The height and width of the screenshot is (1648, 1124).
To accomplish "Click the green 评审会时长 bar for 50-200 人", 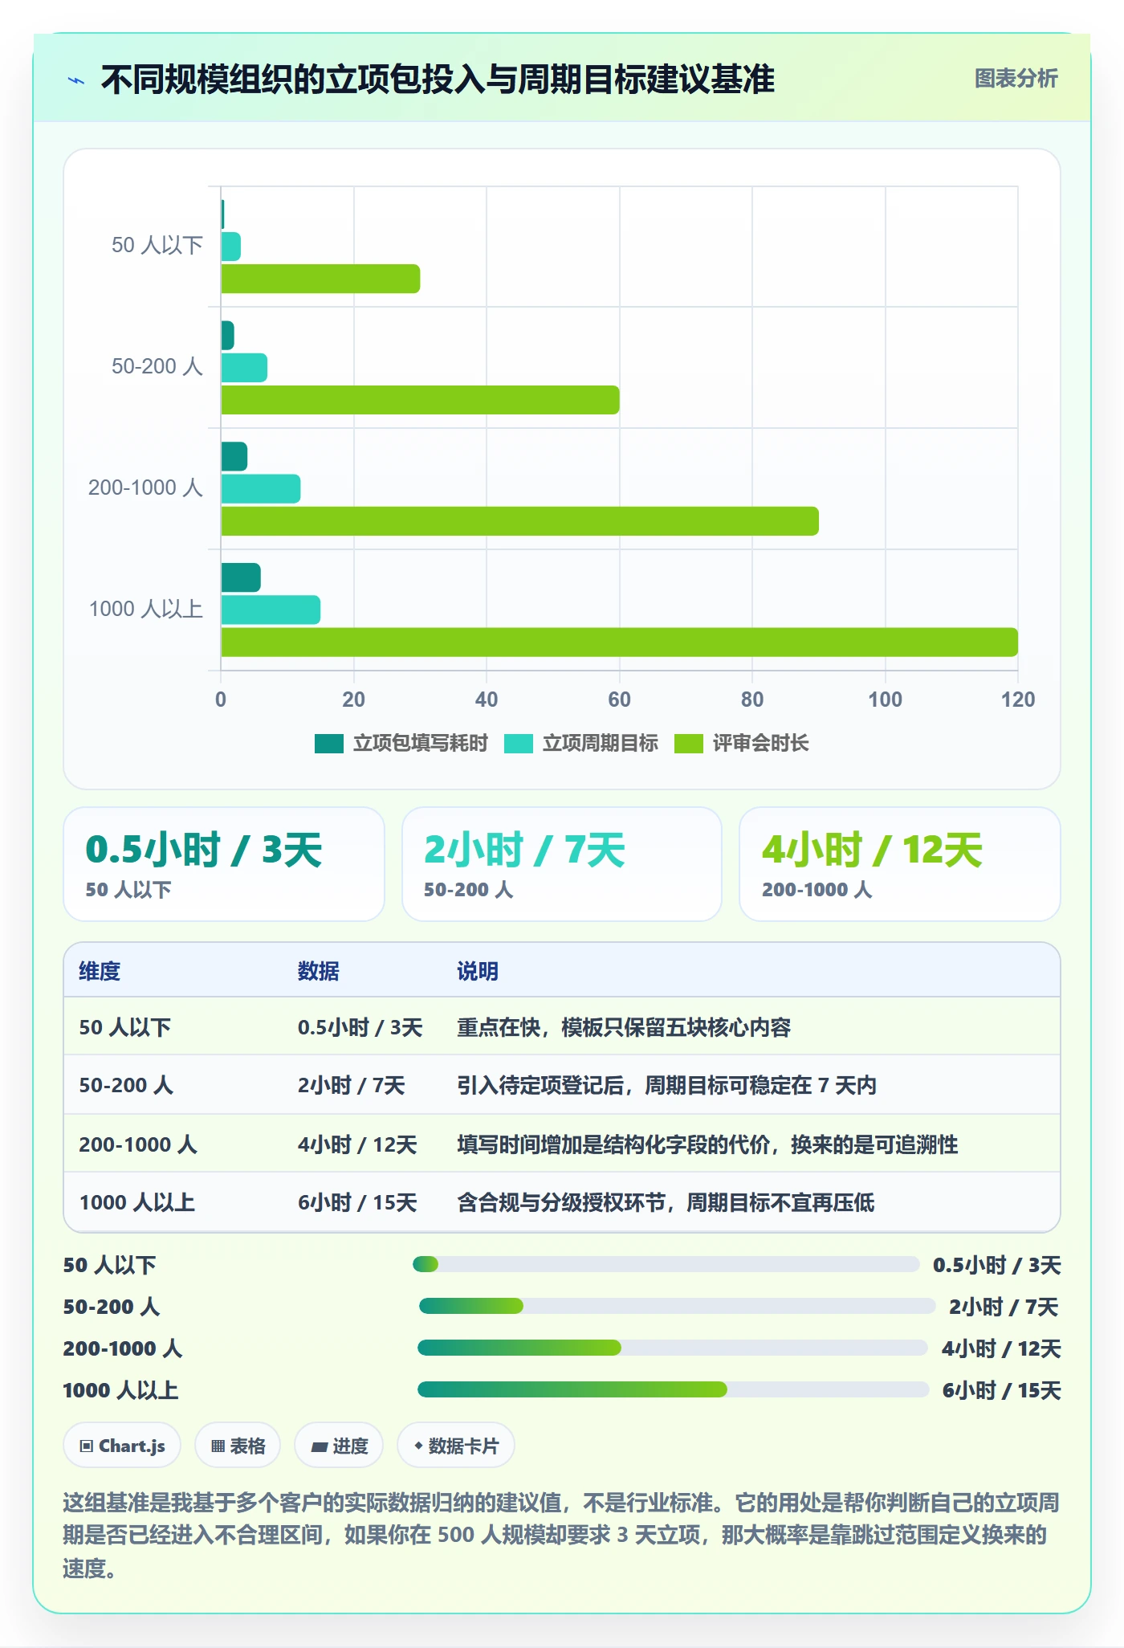I will [x=420, y=400].
